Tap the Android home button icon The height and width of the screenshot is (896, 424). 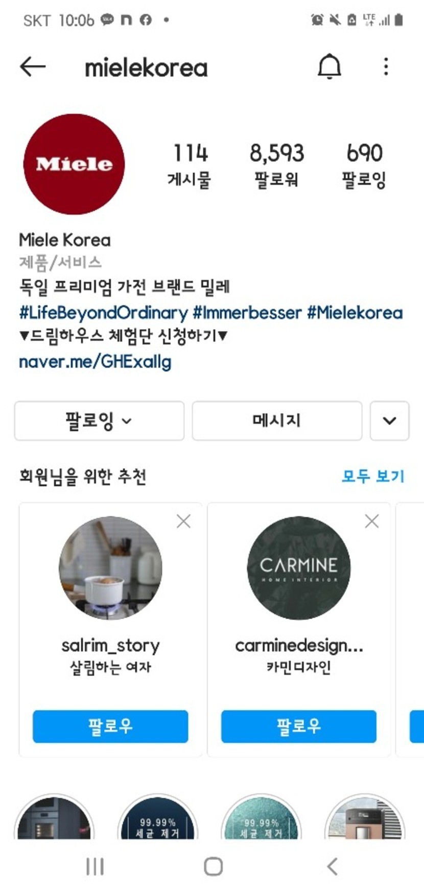tap(213, 866)
